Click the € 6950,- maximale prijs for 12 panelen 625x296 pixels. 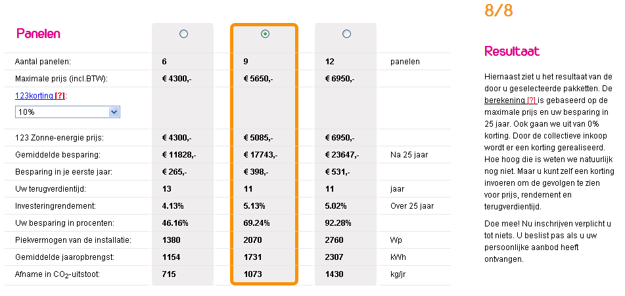[x=340, y=79]
